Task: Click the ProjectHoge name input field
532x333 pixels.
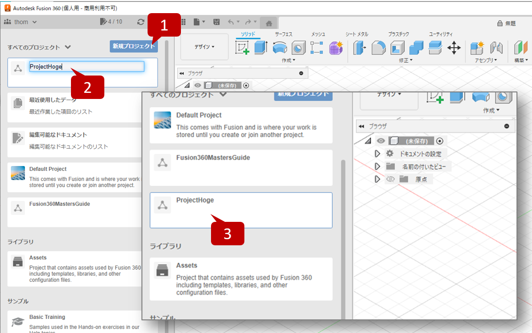Action: [86, 67]
